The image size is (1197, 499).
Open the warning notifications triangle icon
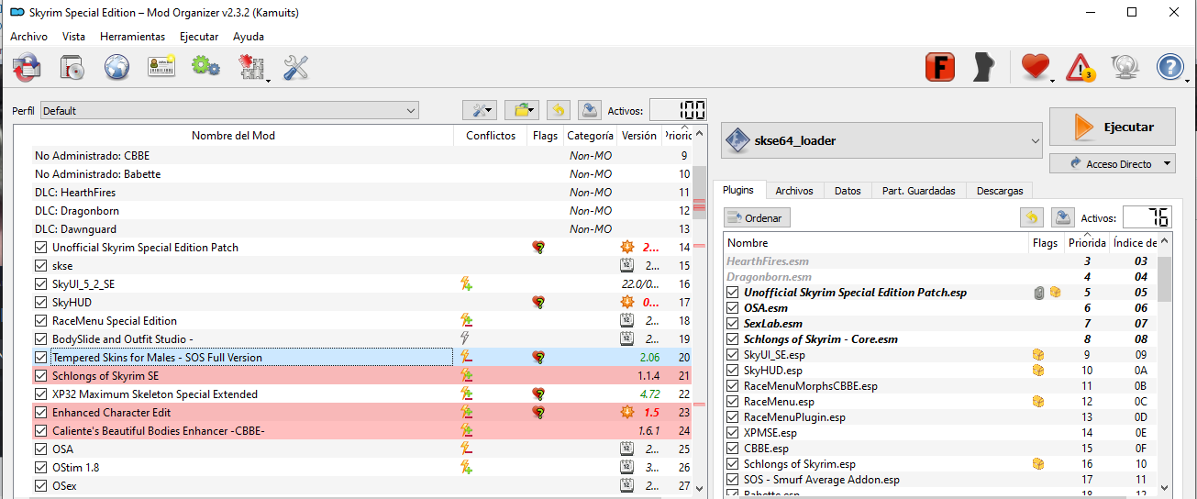coord(1081,67)
